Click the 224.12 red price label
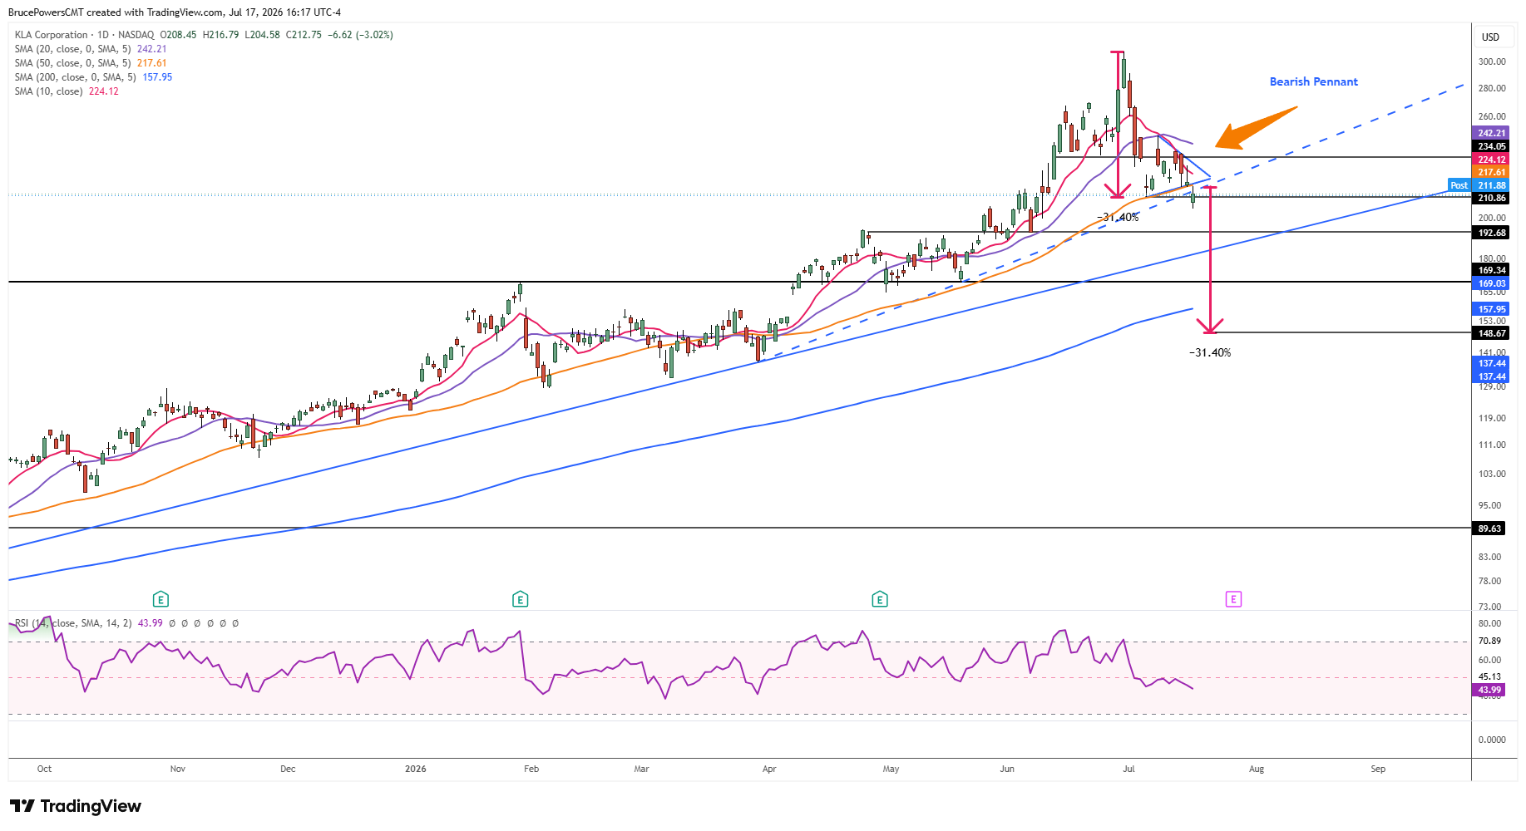Viewport: 1526px width, 831px height. [x=1491, y=160]
